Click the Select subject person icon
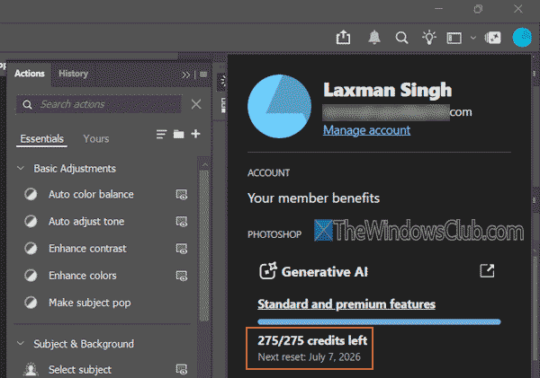 tap(31, 370)
